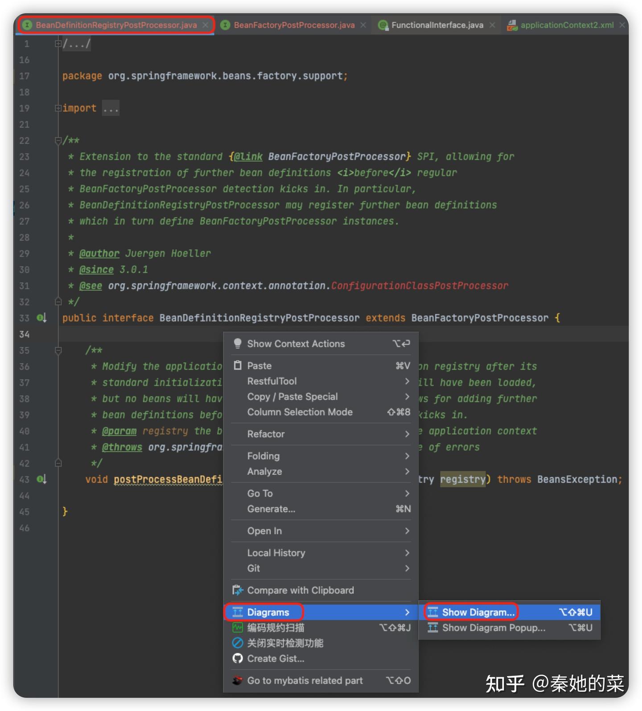Click the gutter marker beside postProcessBeanDefinitionRegistry method
The width and height of the screenshot is (642, 711).
pos(41,479)
